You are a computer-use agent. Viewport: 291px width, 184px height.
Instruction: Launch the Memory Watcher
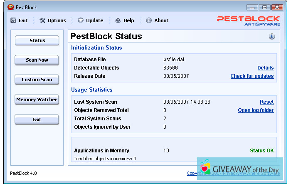37,100
